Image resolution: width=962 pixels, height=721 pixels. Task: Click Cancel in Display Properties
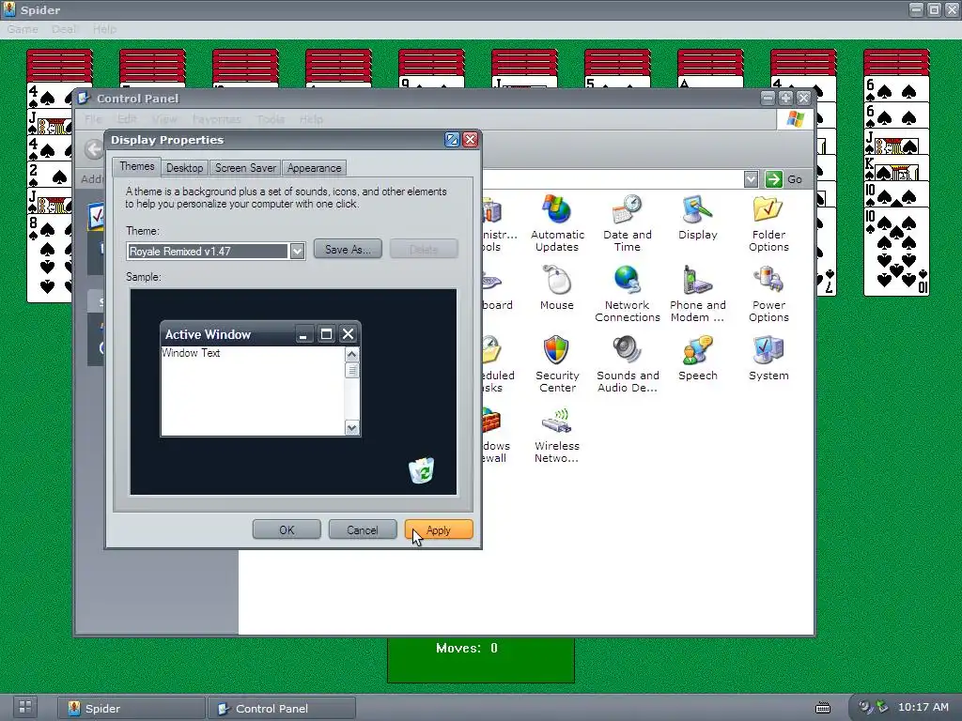[x=363, y=529]
